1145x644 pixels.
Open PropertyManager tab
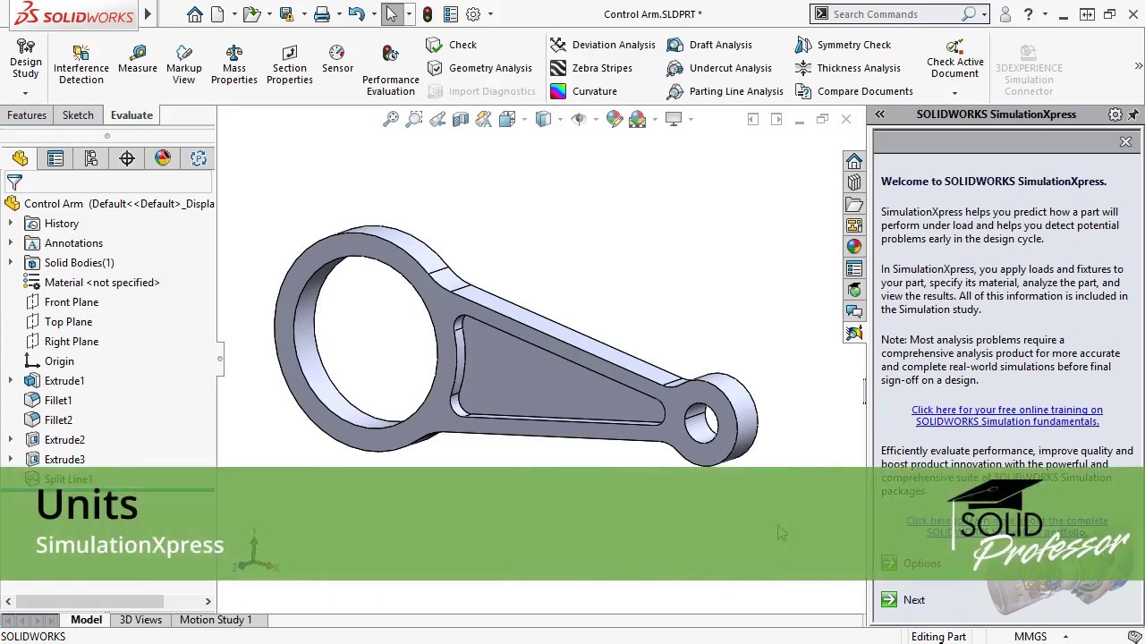click(x=55, y=158)
